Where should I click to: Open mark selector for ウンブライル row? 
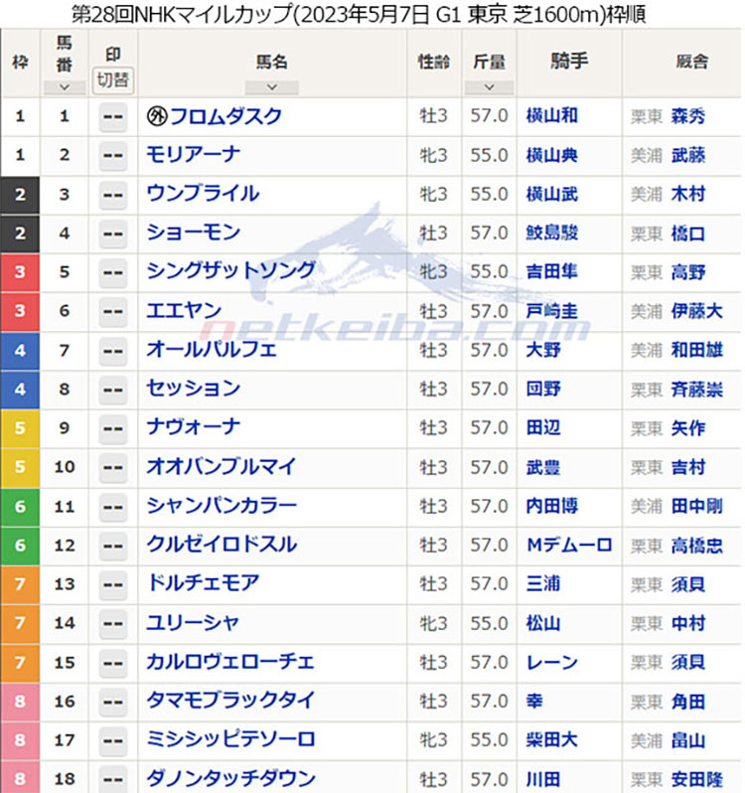point(112,195)
